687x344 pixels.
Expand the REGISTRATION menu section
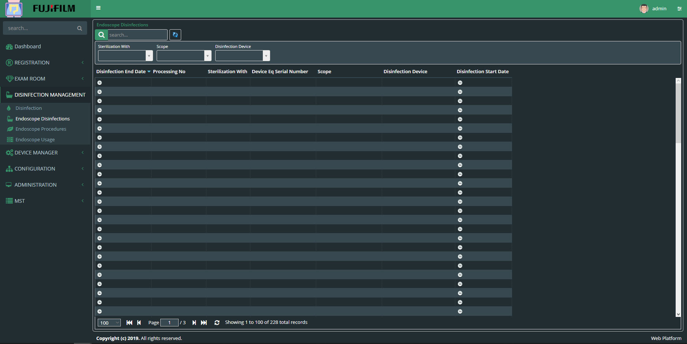pos(32,63)
